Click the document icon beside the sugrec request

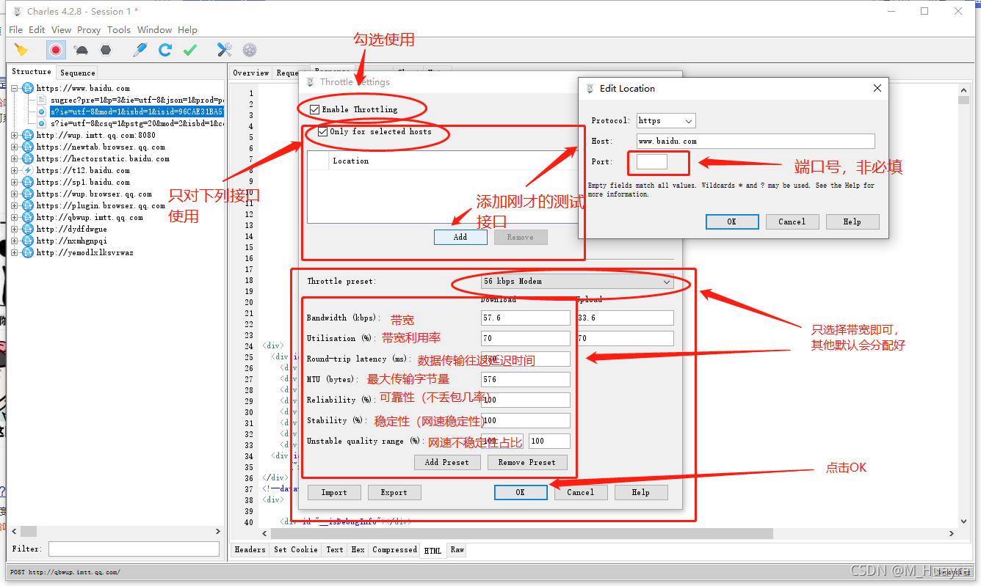(x=42, y=100)
